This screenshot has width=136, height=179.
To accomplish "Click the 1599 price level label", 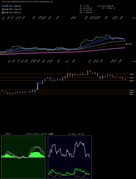I will tap(131, 74).
